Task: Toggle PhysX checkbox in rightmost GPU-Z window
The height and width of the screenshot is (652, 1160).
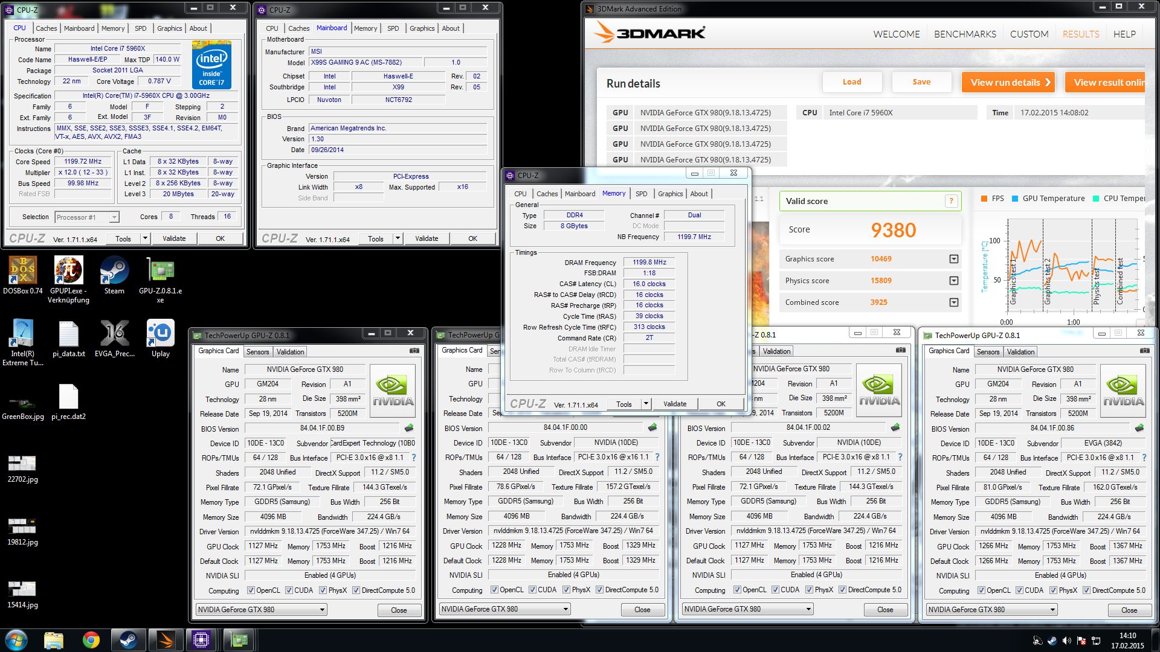Action: (1054, 590)
